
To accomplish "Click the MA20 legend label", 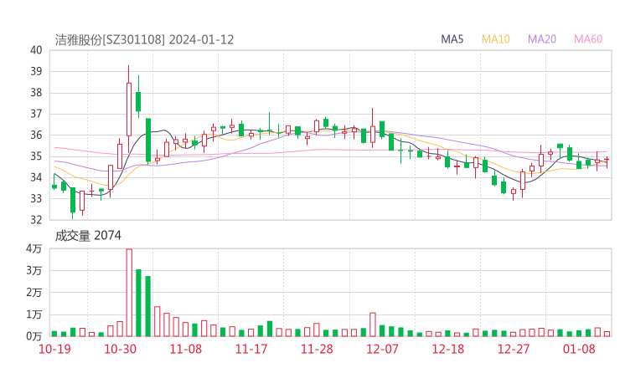I will click(x=542, y=39).
